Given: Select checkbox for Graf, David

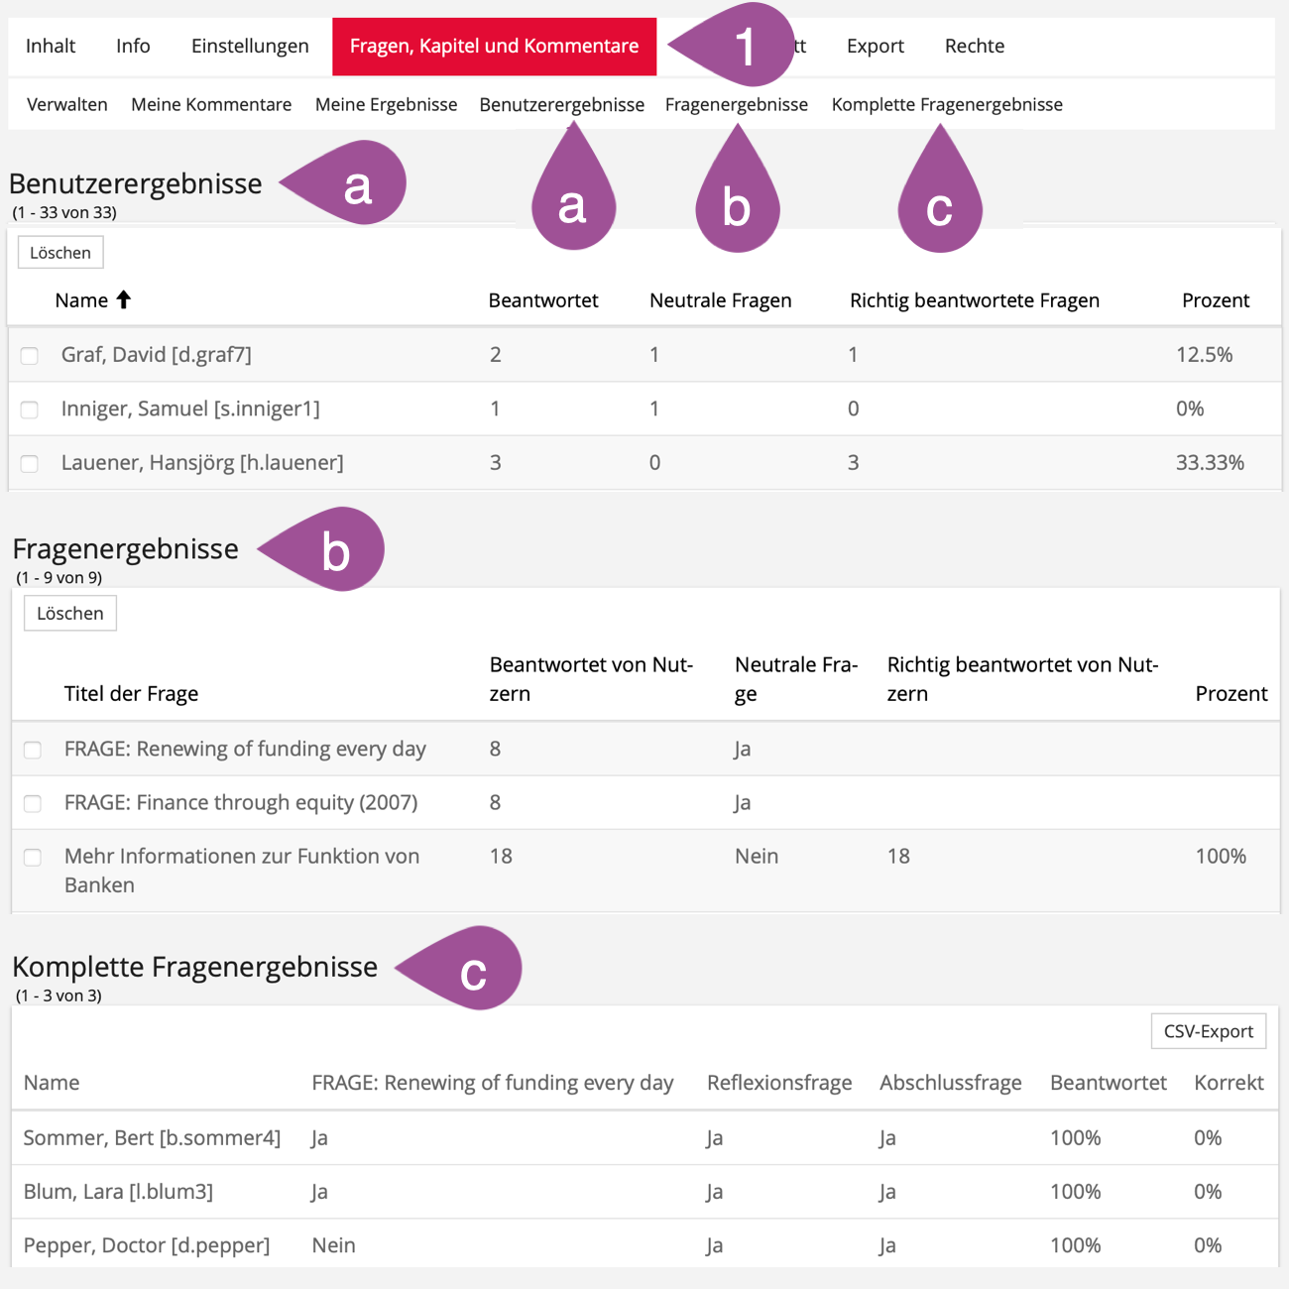Looking at the screenshot, I should pyautogui.click(x=30, y=355).
